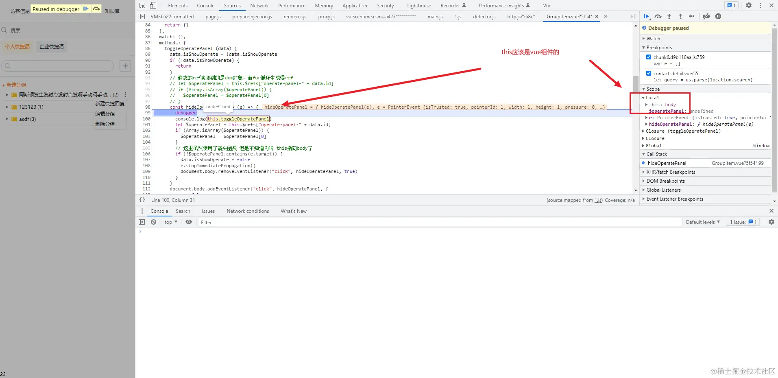The width and height of the screenshot is (778, 378).
Task: Collapse the Local scope
Action: [643, 98]
